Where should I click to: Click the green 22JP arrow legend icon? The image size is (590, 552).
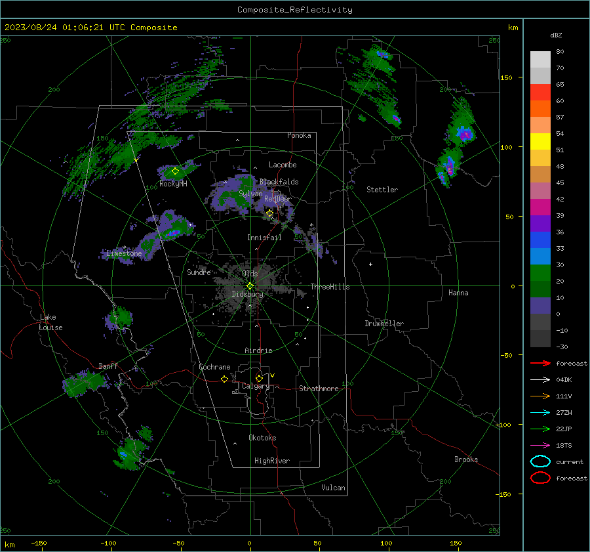coord(540,429)
